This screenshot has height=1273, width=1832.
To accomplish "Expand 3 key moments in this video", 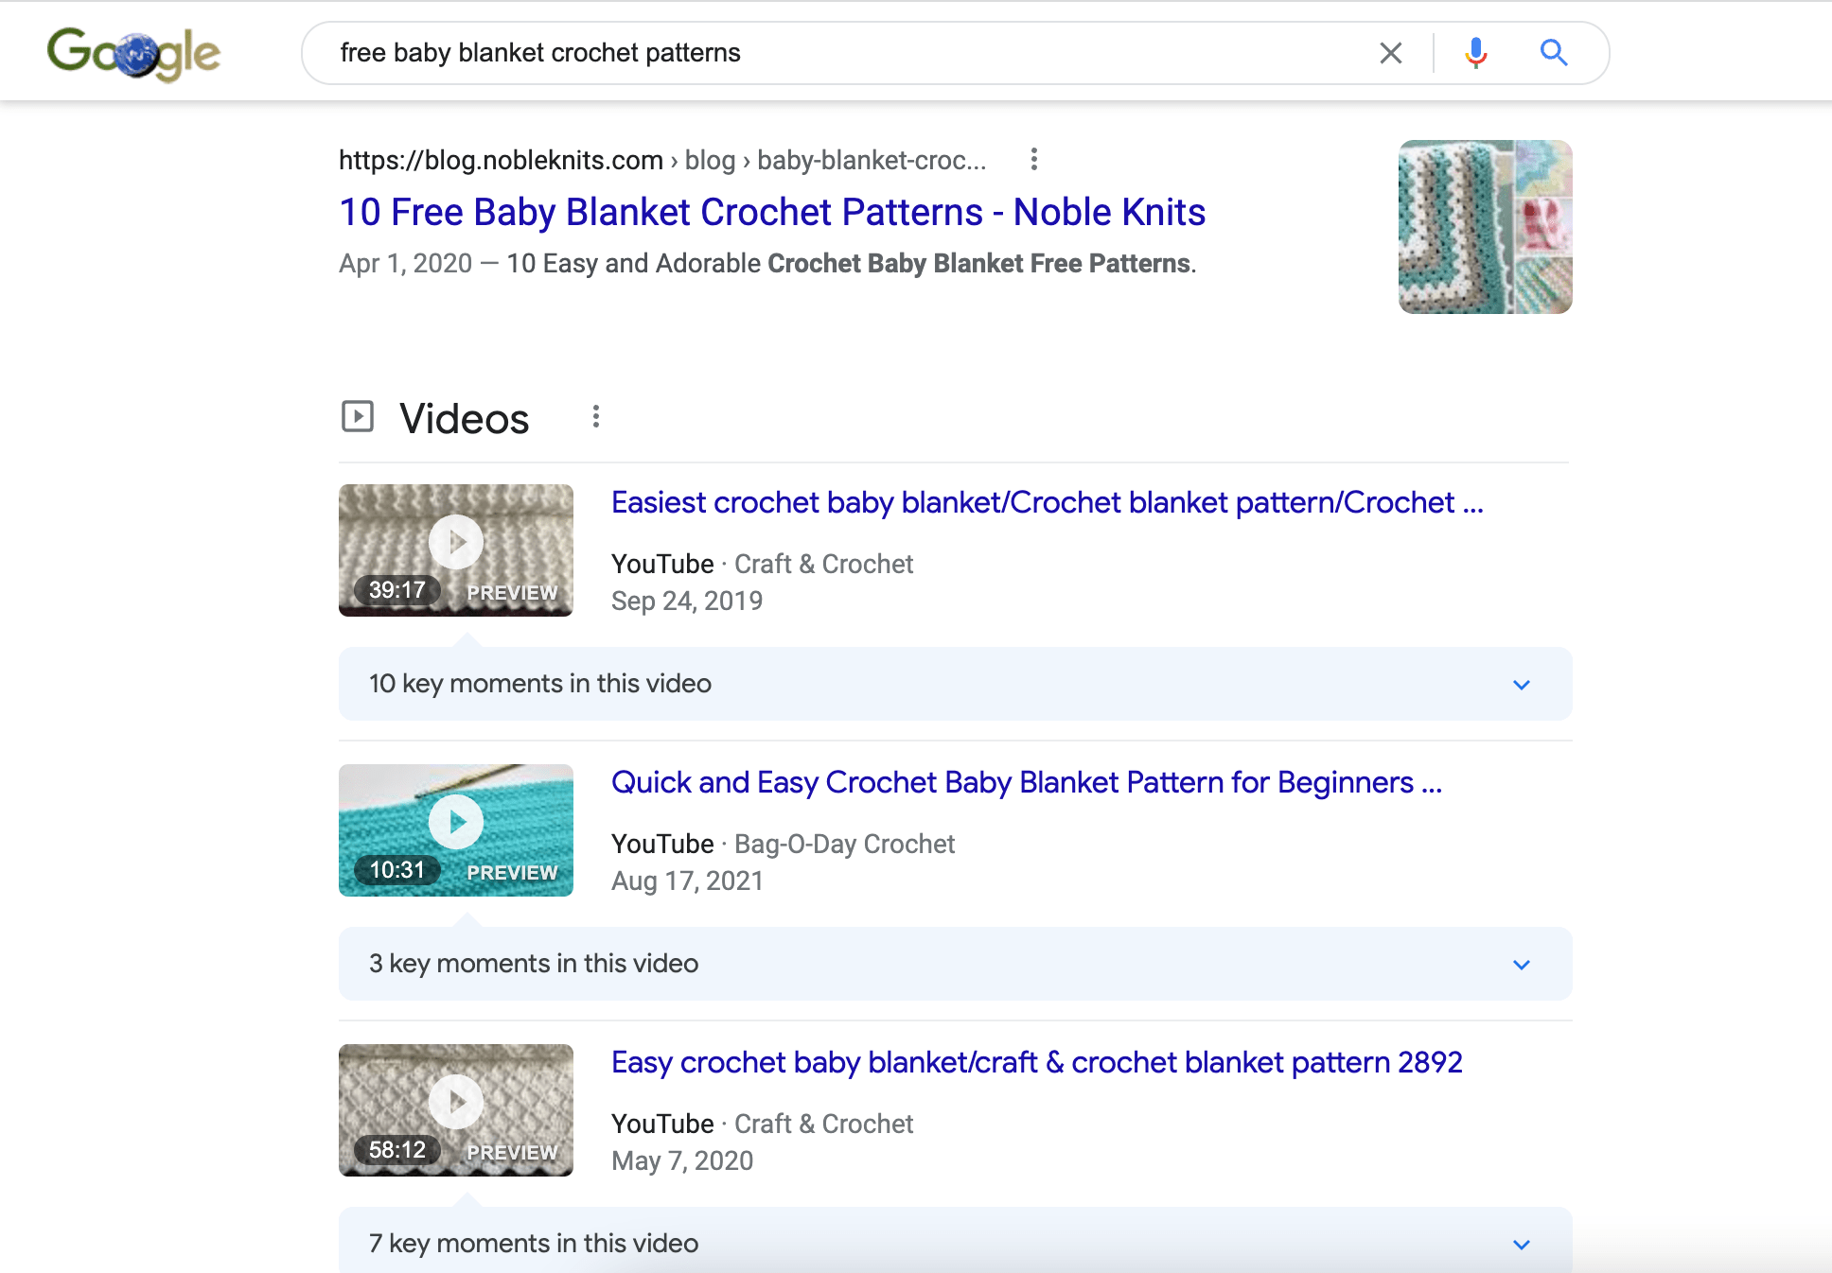I will click(x=956, y=964).
